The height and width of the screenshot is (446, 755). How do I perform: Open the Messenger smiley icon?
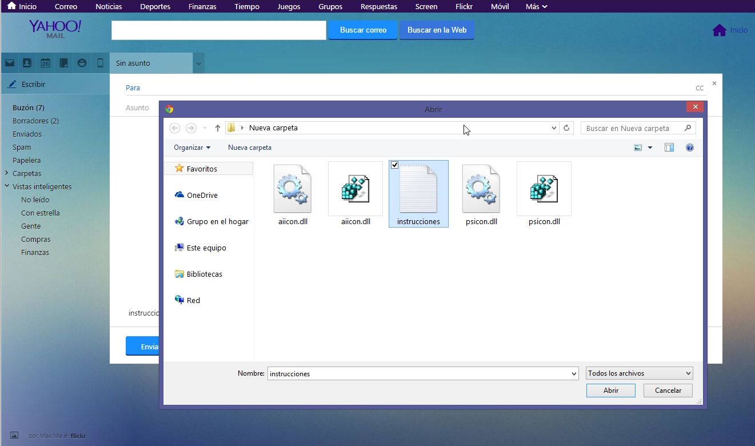(x=82, y=63)
